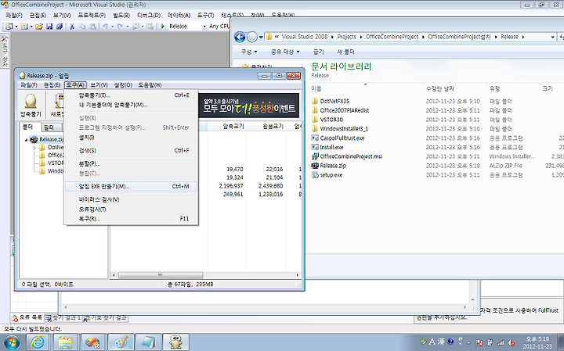This screenshot has width=564, height=351.
Task: Click the ALZip horizontal scrollbar thumb
Action: pyautogui.click(x=161, y=275)
